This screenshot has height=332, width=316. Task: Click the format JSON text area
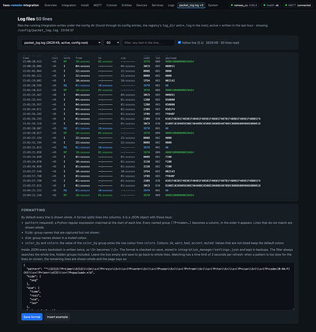coord(158,286)
